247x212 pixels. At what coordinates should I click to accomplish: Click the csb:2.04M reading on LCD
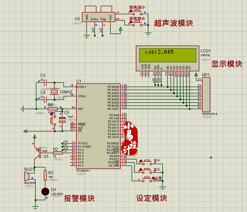click(x=159, y=52)
